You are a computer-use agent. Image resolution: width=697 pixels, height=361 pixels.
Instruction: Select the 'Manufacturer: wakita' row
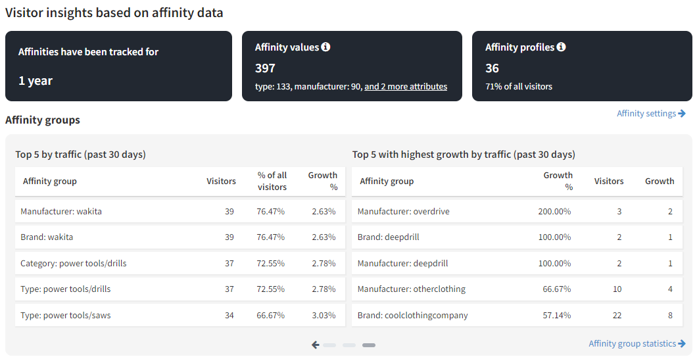click(x=180, y=212)
